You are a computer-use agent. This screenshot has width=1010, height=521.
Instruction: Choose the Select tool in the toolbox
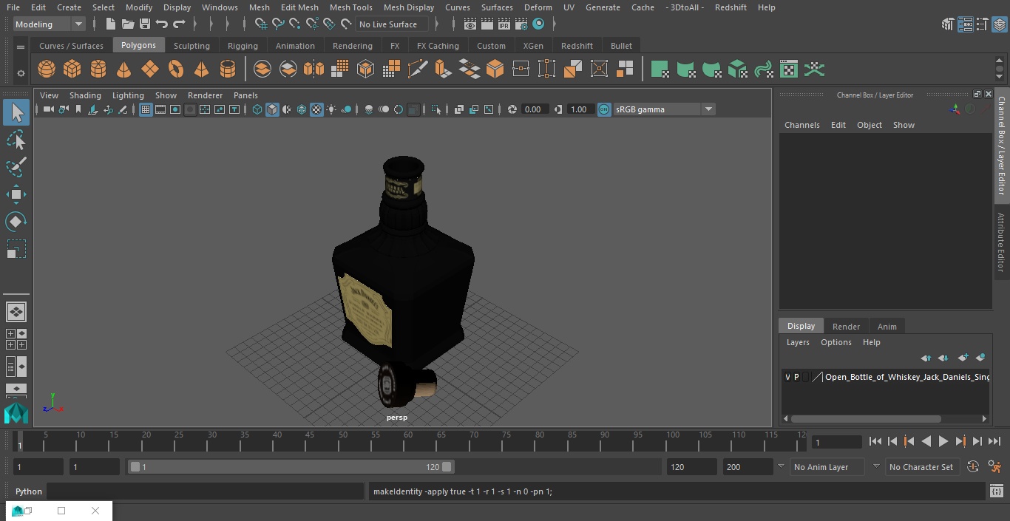16,112
